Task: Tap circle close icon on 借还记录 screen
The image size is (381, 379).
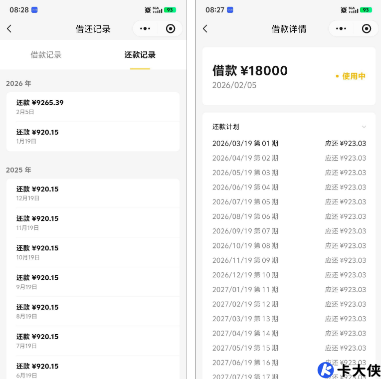Action: coord(171,29)
